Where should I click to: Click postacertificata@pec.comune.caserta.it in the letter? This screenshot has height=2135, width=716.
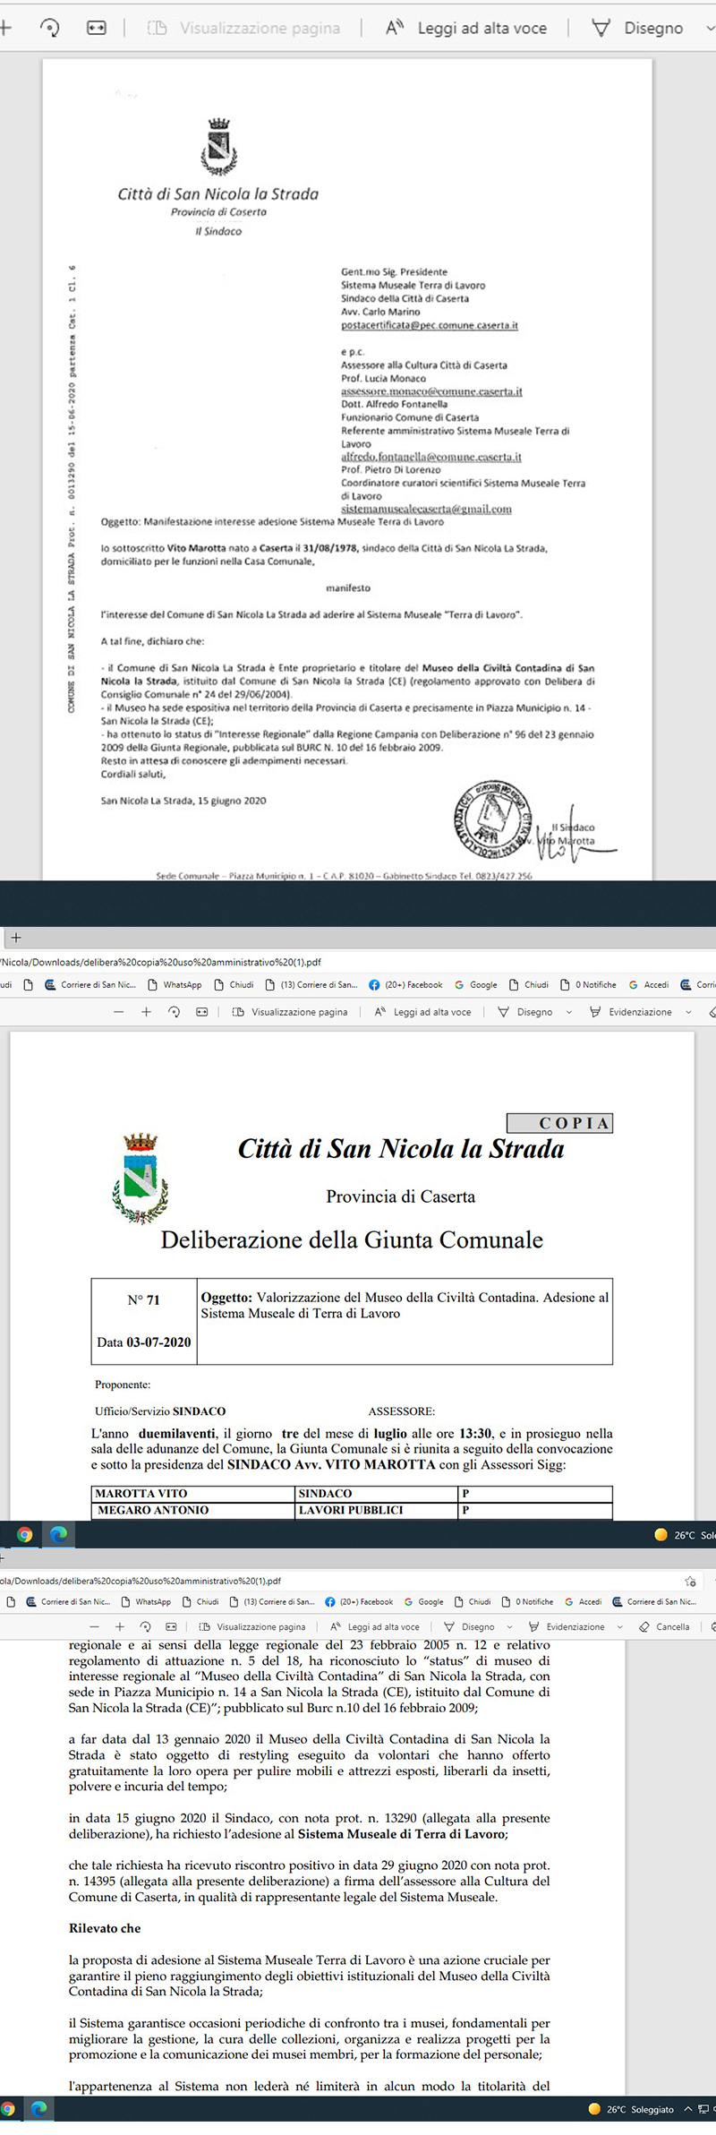[430, 325]
